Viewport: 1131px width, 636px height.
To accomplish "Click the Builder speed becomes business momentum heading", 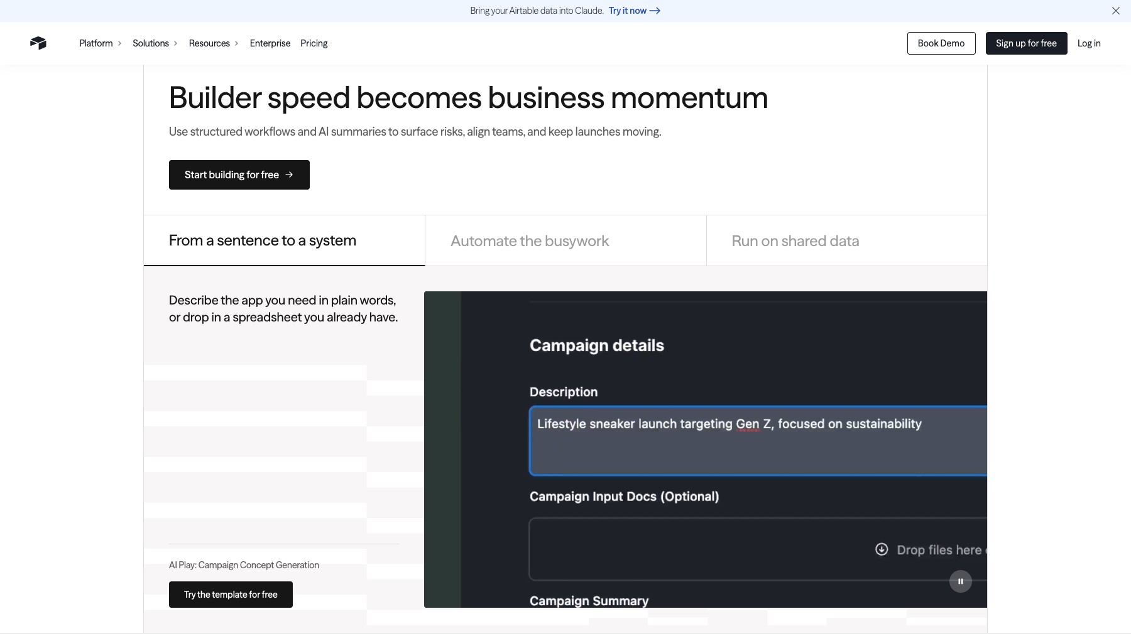I will click(x=469, y=98).
